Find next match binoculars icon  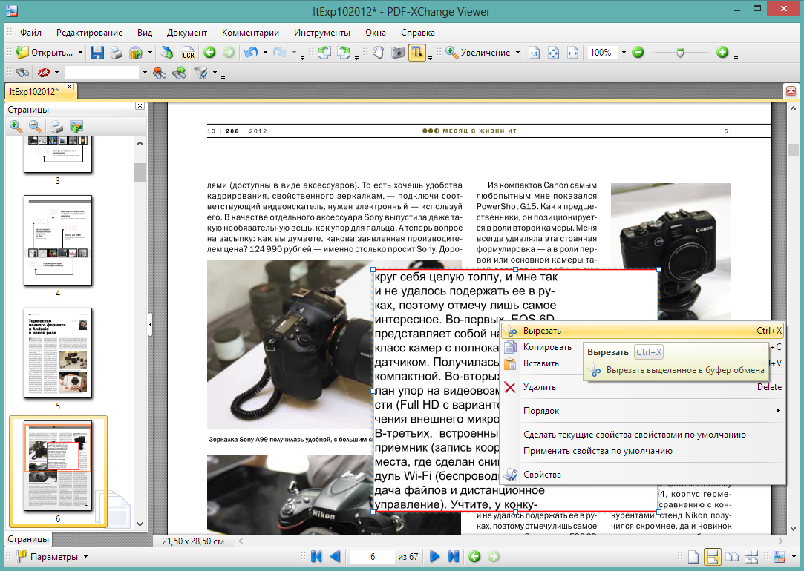tap(179, 73)
